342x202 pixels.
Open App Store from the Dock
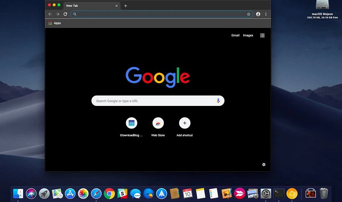(70, 193)
